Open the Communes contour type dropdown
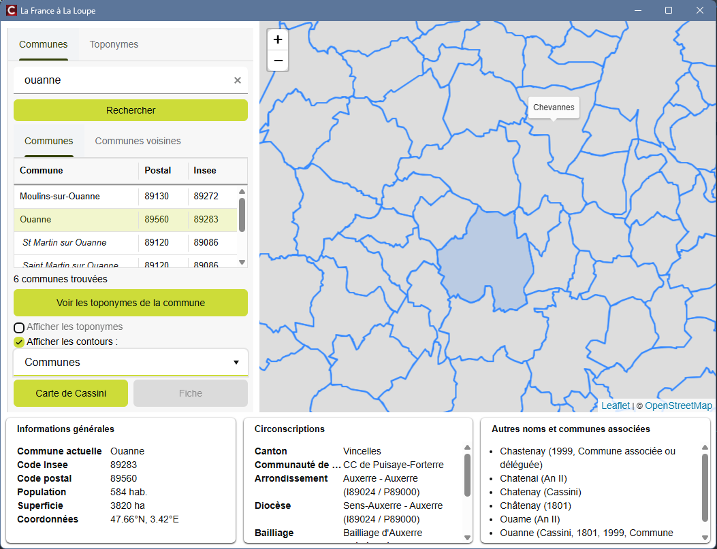 click(x=131, y=363)
